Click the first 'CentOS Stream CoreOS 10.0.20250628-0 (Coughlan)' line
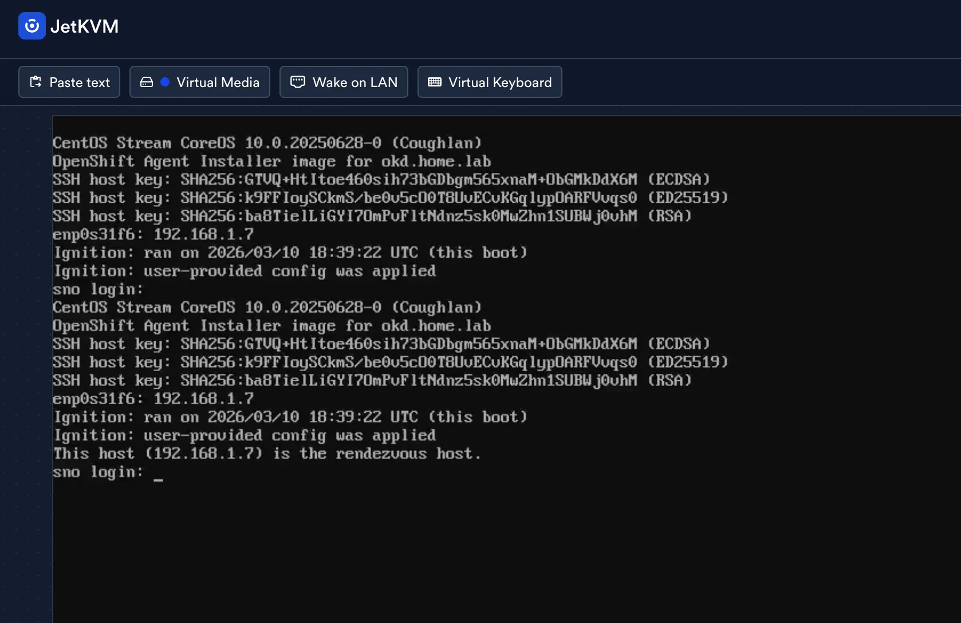The image size is (961, 623). (x=267, y=143)
